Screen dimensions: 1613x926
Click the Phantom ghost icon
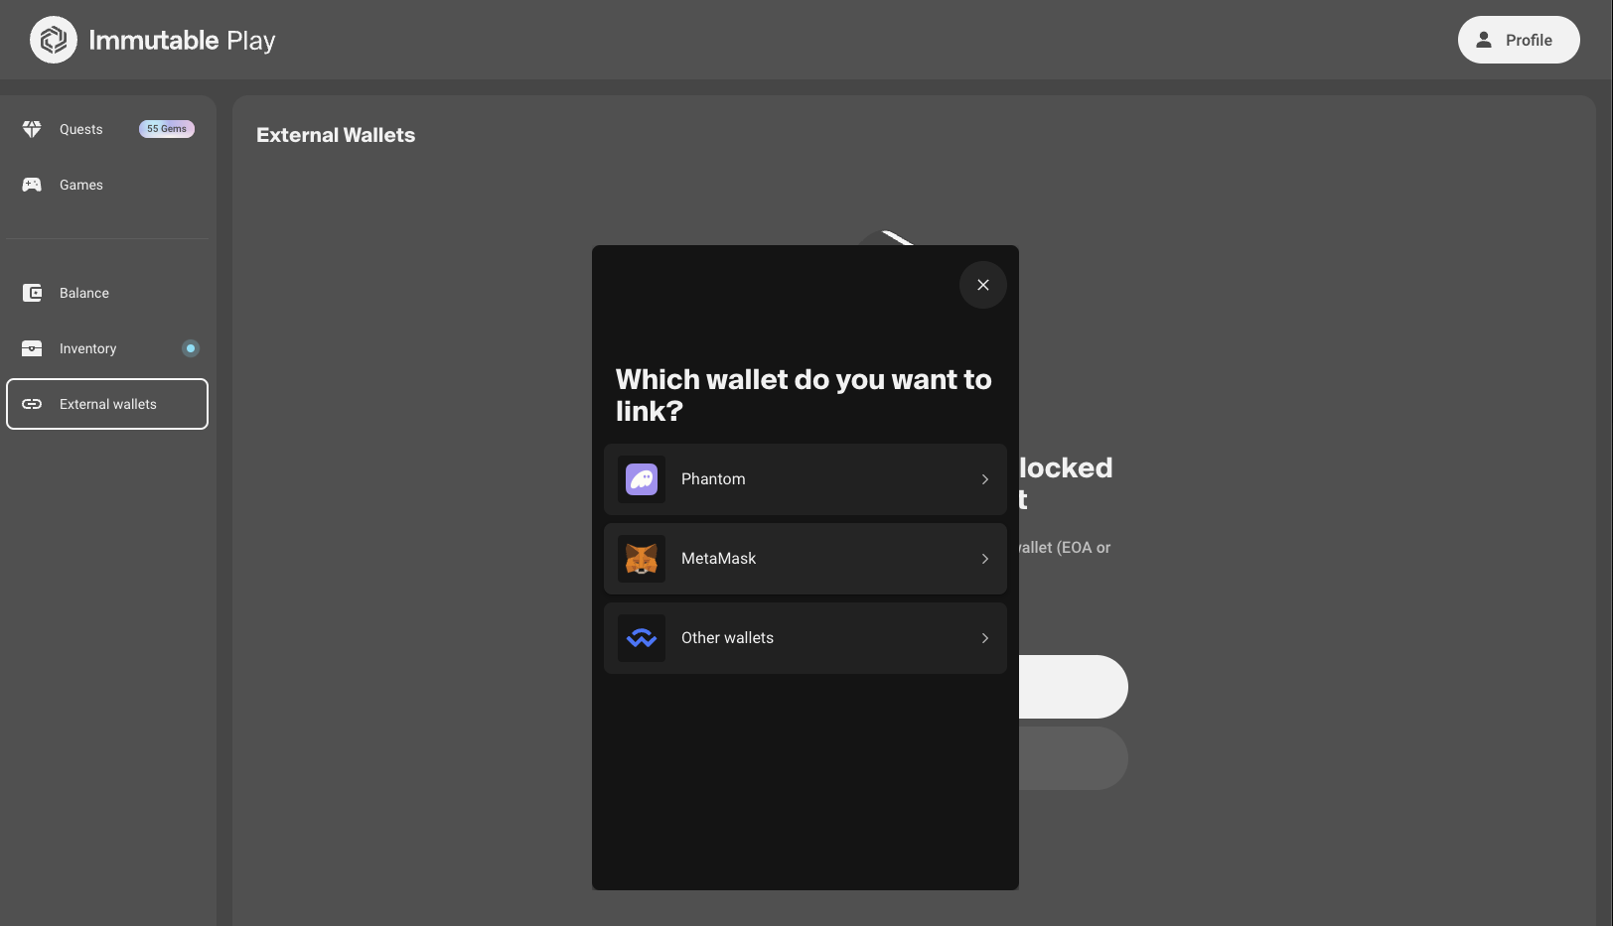point(642,479)
